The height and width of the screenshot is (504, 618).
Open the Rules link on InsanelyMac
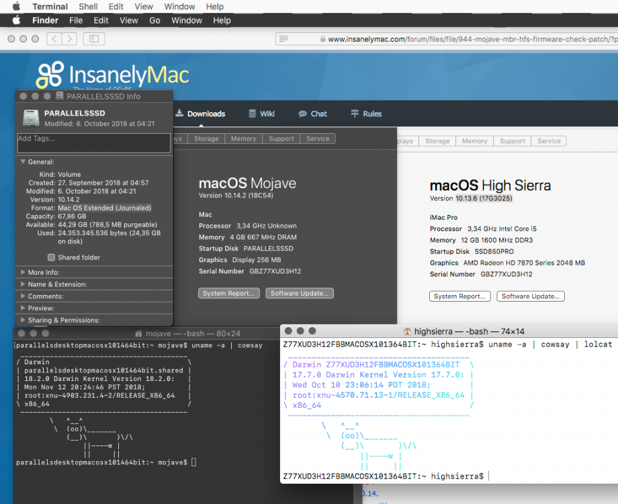366,114
